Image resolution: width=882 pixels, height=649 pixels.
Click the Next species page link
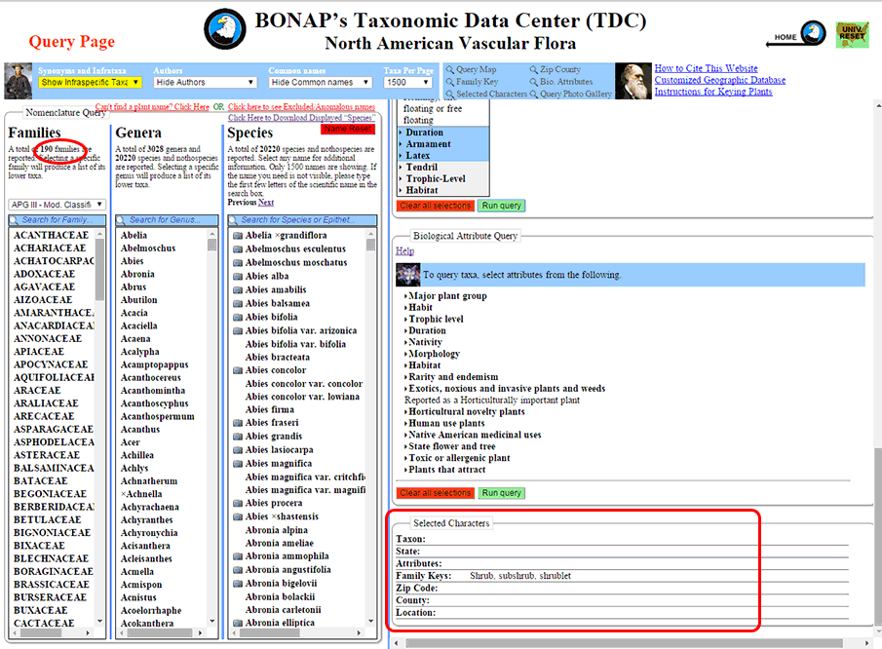pyautogui.click(x=266, y=203)
